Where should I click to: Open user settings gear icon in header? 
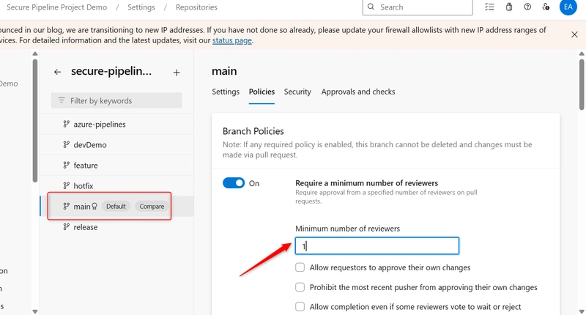point(546,7)
